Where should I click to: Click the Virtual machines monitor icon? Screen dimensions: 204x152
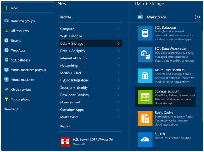click(x=6, y=80)
